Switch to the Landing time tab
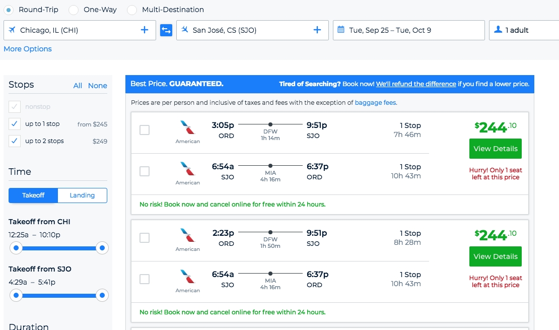 click(82, 195)
